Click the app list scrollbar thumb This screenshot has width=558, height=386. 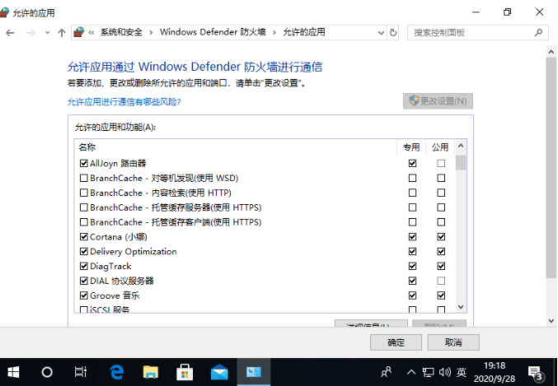click(x=461, y=162)
